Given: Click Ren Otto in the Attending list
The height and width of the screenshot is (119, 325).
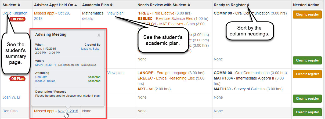Looking at the screenshot, I should pos(41,77).
